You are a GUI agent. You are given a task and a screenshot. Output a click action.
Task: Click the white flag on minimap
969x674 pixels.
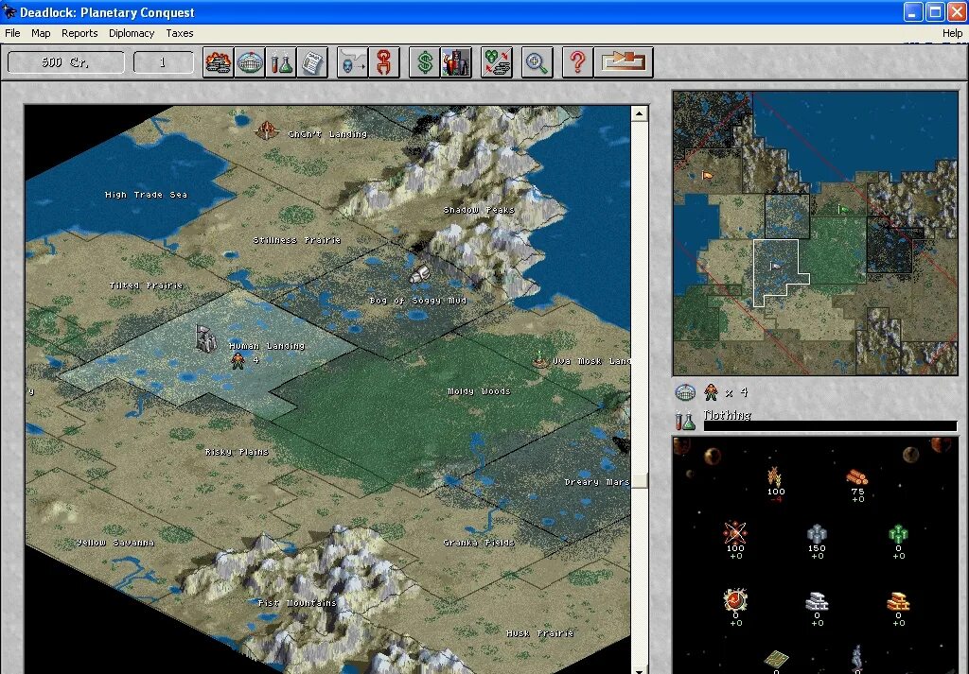coord(775,267)
